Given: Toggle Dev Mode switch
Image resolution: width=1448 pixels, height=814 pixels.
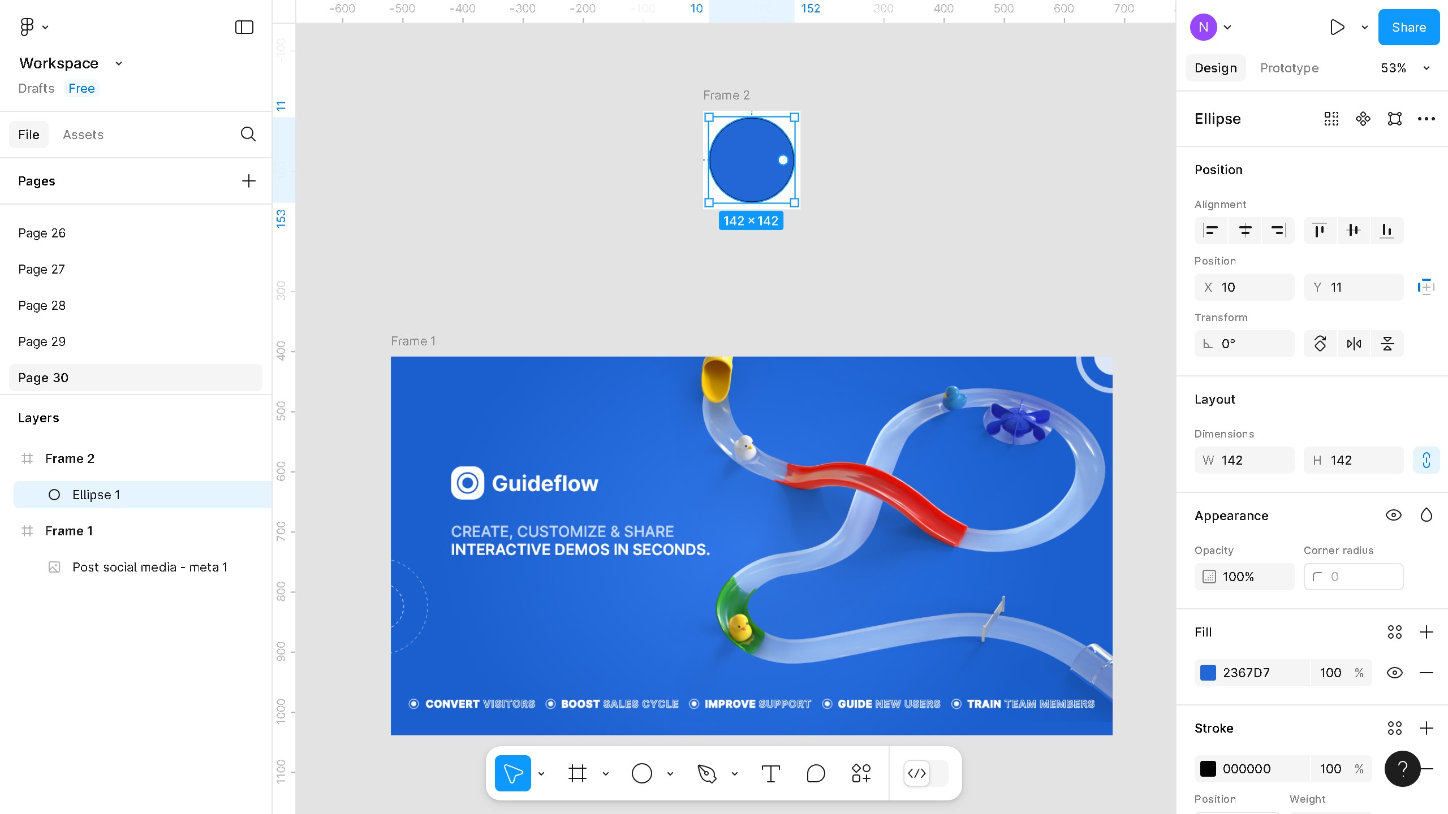Looking at the screenshot, I should point(925,773).
